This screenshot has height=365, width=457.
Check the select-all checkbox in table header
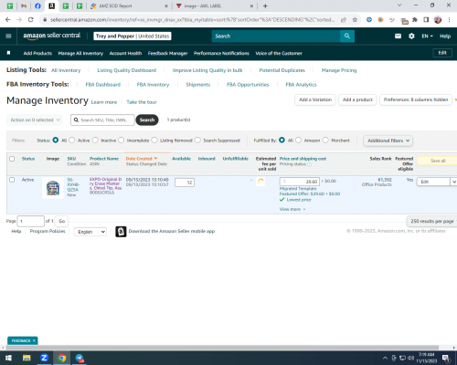(x=12, y=159)
